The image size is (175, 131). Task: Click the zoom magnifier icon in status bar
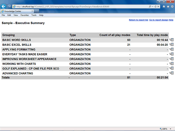(x=161, y=129)
